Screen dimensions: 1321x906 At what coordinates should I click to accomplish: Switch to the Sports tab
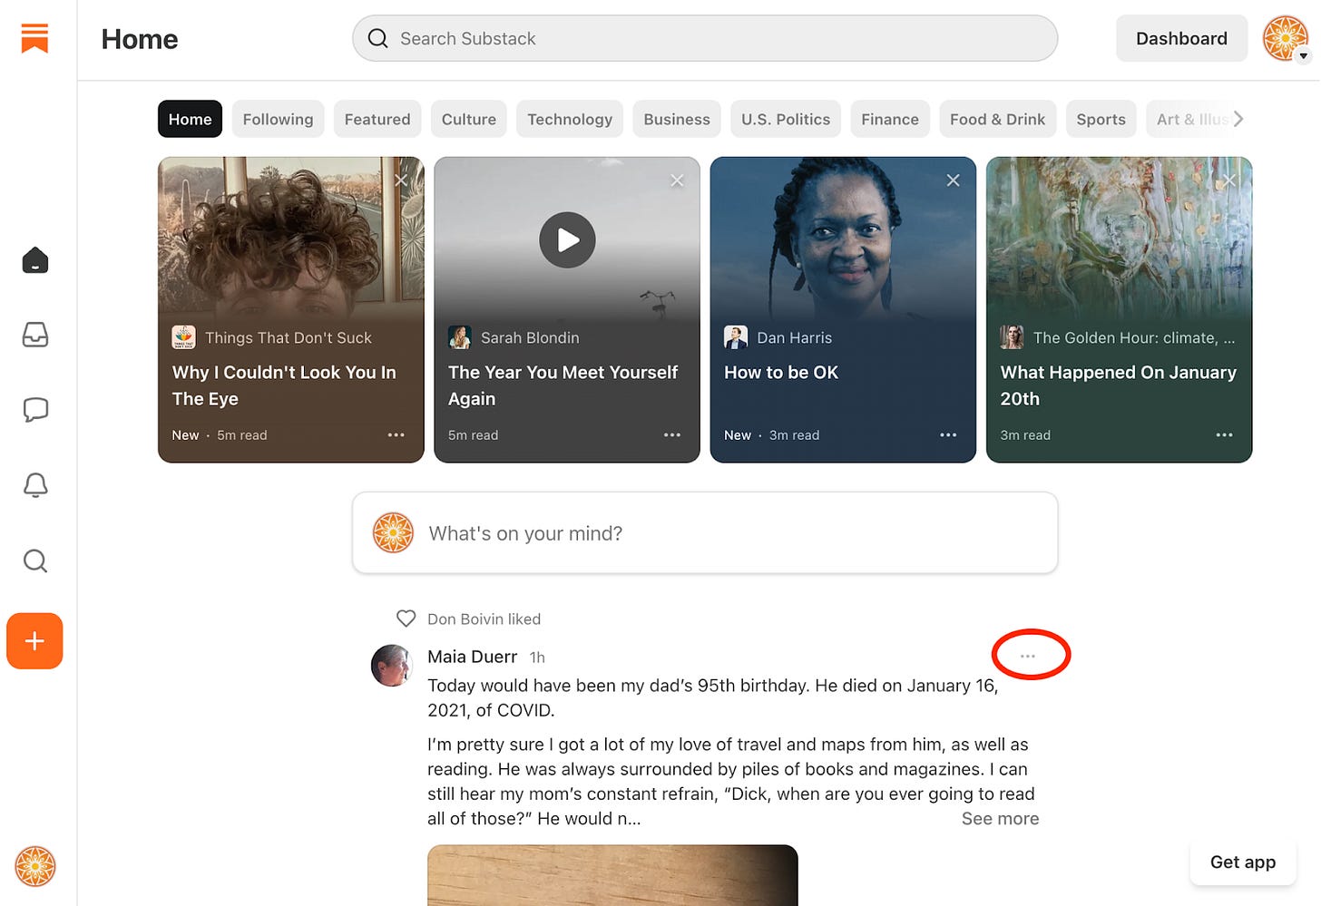[x=1101, y=119]
